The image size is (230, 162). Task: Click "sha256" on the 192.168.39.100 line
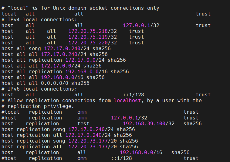click(x=192, y=123)
